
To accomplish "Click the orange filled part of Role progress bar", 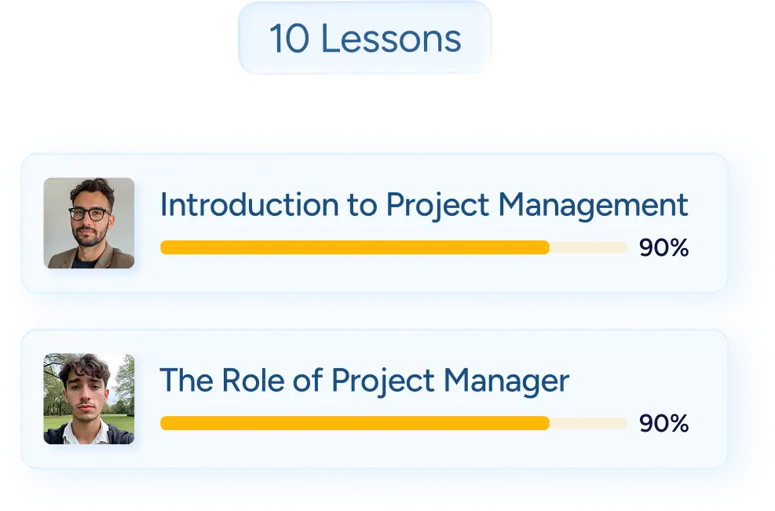I will click(x=353, y=423).
